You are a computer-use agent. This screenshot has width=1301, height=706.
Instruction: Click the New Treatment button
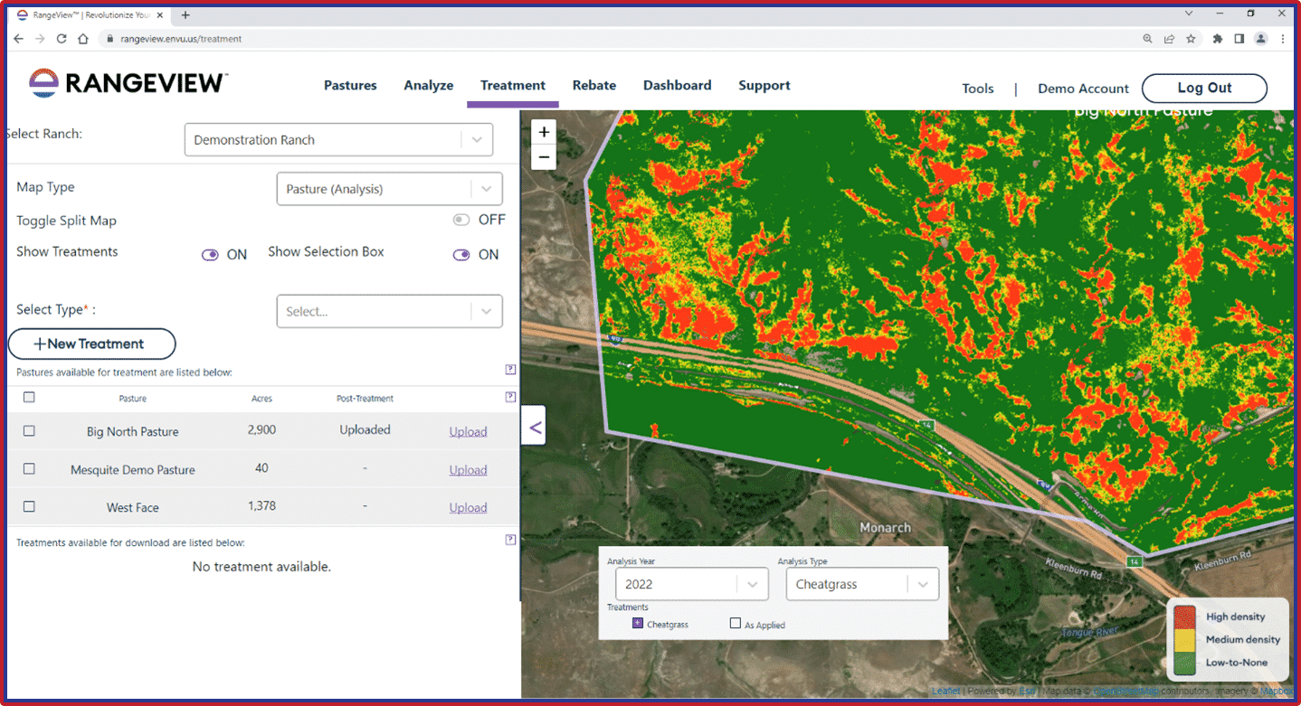(x=91, y=344)
